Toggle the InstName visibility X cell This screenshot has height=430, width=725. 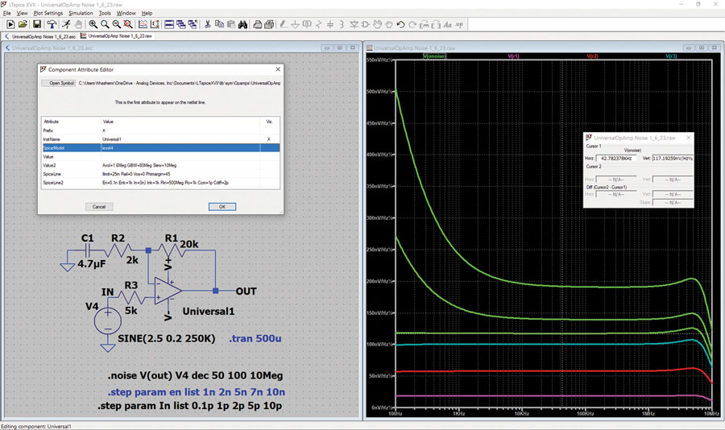pyautogui.click(x=269, y=139)
